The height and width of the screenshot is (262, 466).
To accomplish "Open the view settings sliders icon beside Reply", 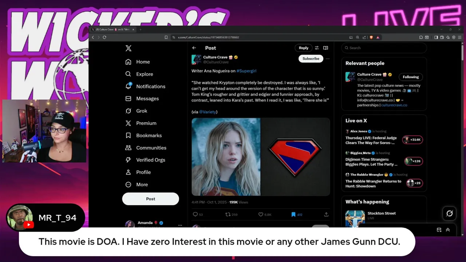I will point(317,48).
